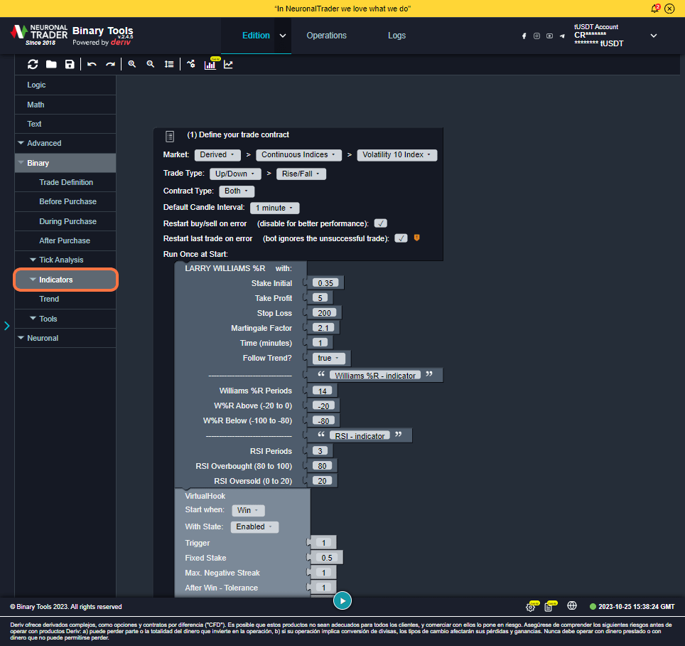The height and width of the screenshot is (646, 685).
Task: Open language selection via the globe icon
Action: 571,606
